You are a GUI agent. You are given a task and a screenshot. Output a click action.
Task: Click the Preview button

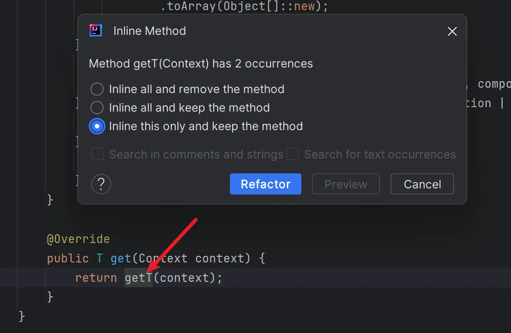(x=346, y=184)
